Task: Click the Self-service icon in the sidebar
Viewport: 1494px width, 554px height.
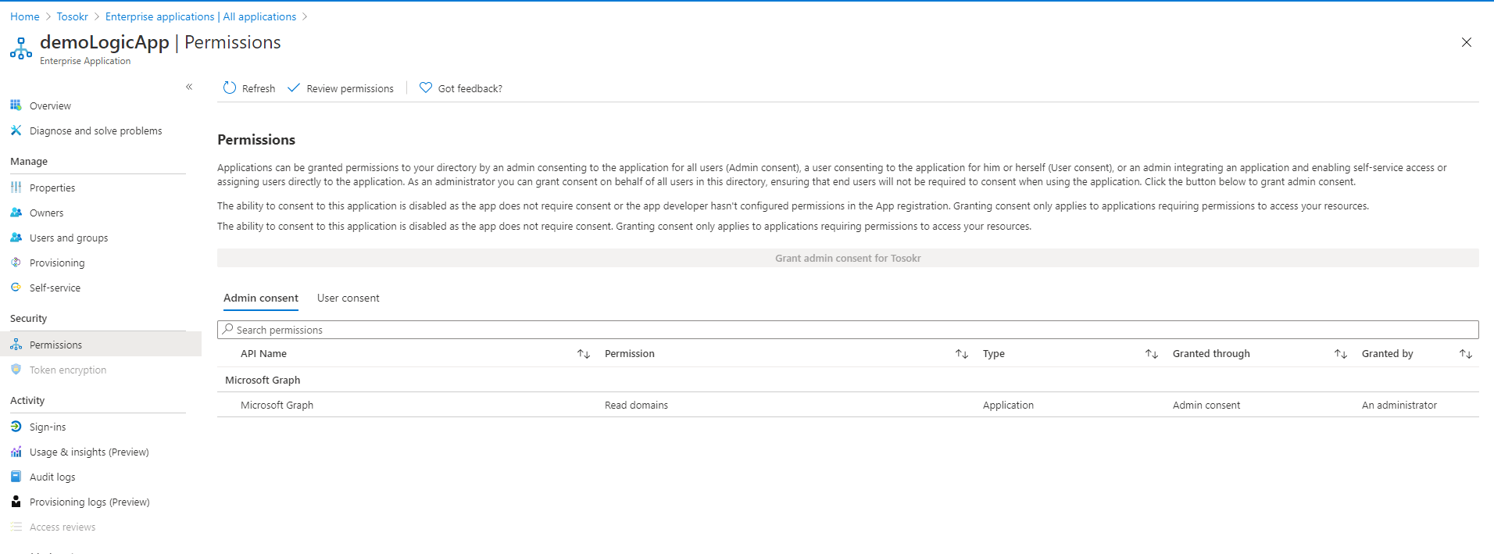Action: pyautogui.click(x=16, y=288)
